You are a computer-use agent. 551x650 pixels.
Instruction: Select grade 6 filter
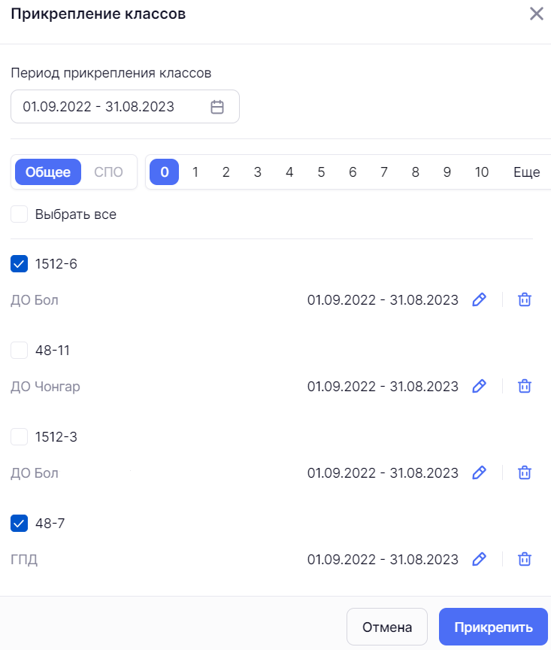pos(353,172)
